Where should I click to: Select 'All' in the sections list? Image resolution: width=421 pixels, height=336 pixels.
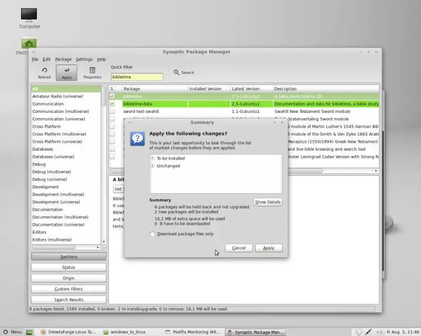pyautogui.click(x=66, y=89)
